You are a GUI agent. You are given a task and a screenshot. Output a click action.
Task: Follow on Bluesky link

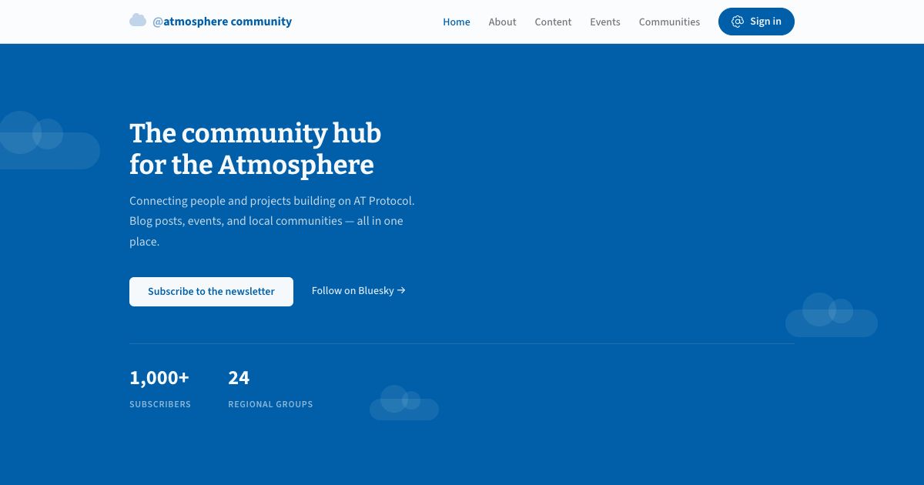(359, 291)
